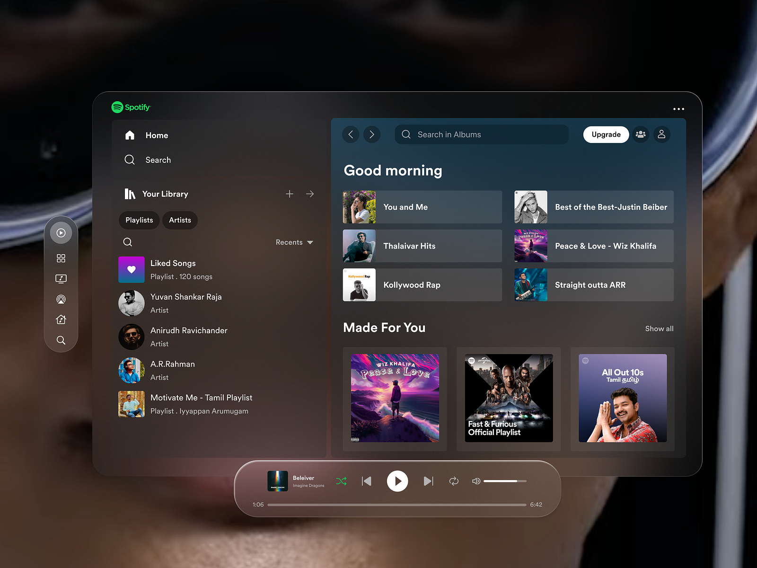Adjust the volume slider

click(505, 481)
